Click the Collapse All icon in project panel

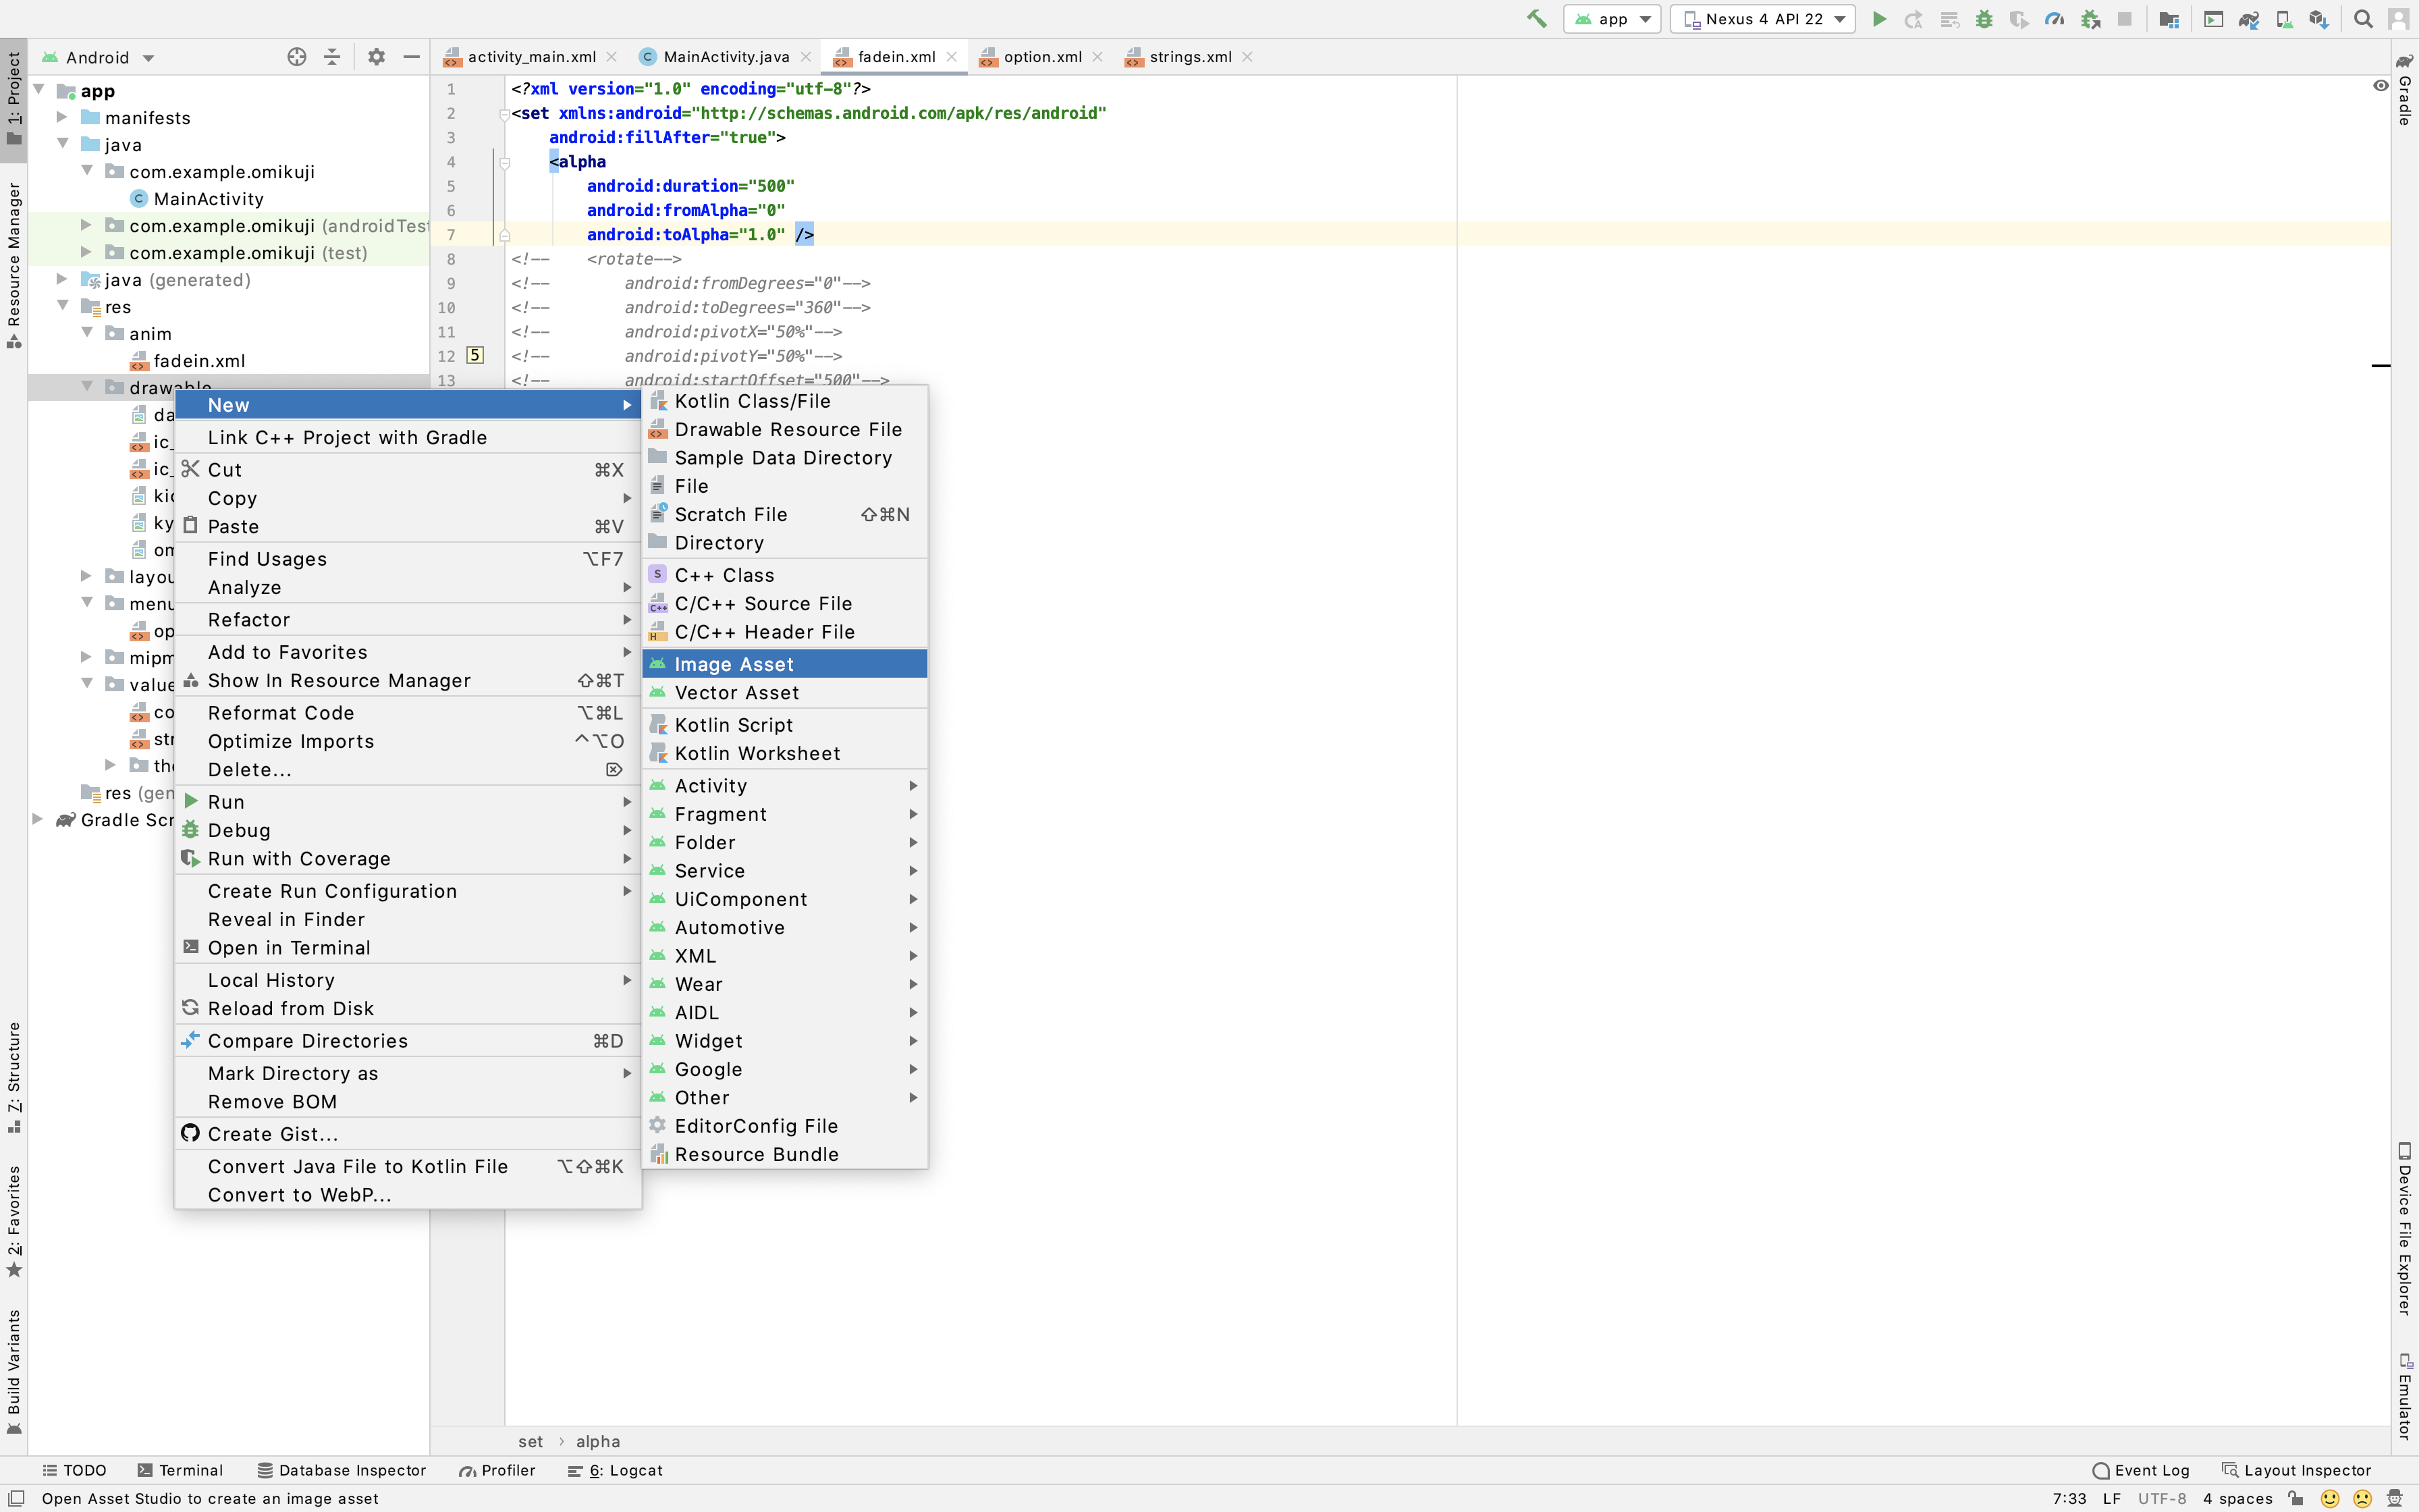pyautogui.click(x=332, y=57)
